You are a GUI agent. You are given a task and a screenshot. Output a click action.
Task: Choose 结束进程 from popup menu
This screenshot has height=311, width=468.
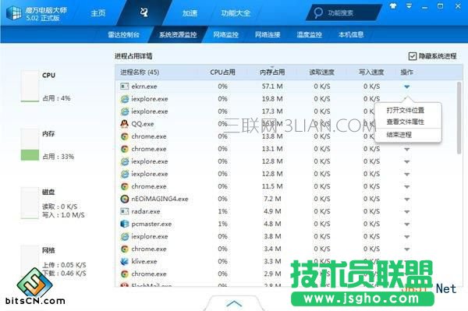(x=399, y=135)
